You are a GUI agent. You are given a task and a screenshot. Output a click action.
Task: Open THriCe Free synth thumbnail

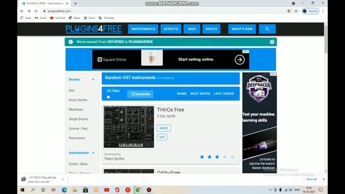click(129, 127)
